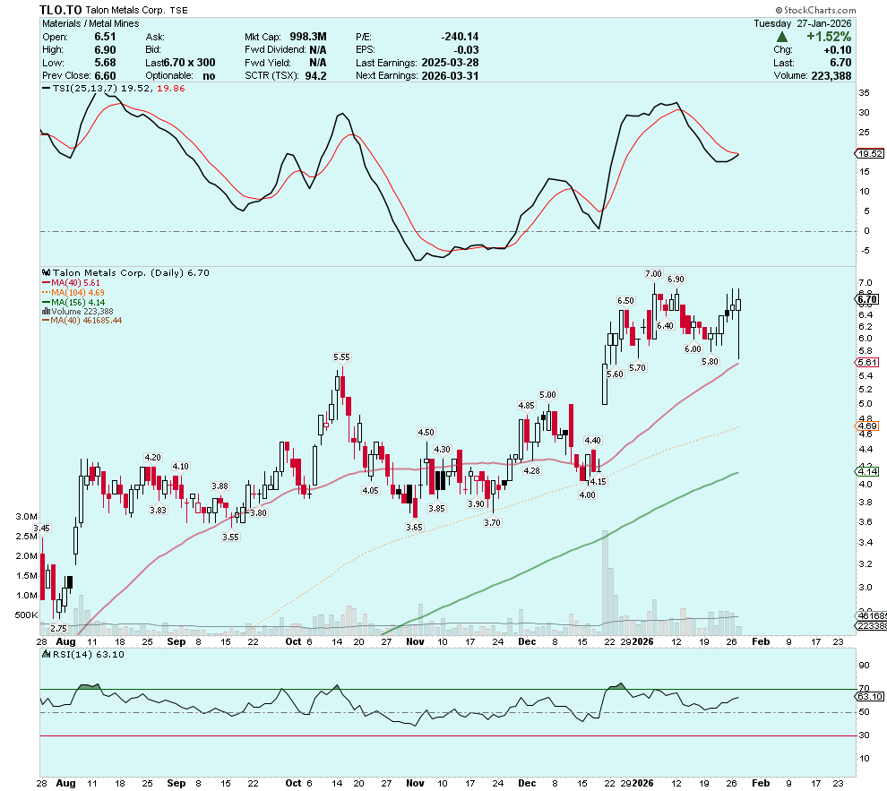
Task: Click the boxed 6.70 tag on price axis
Action: (867, 300)
